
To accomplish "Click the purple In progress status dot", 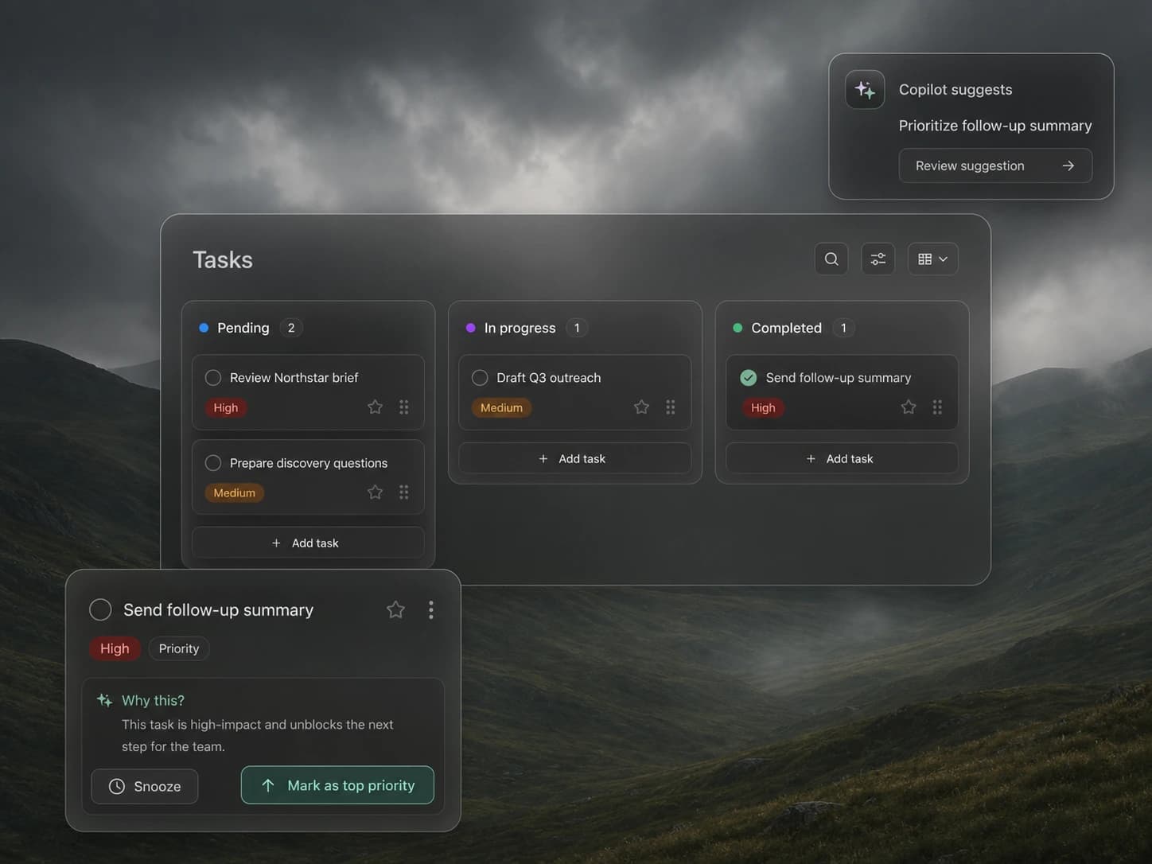I will pos(471,328).
